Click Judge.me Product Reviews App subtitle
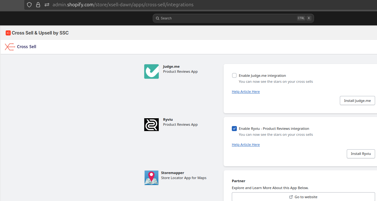The height and width of the screenshot is (201, 377). click(180, 71)
